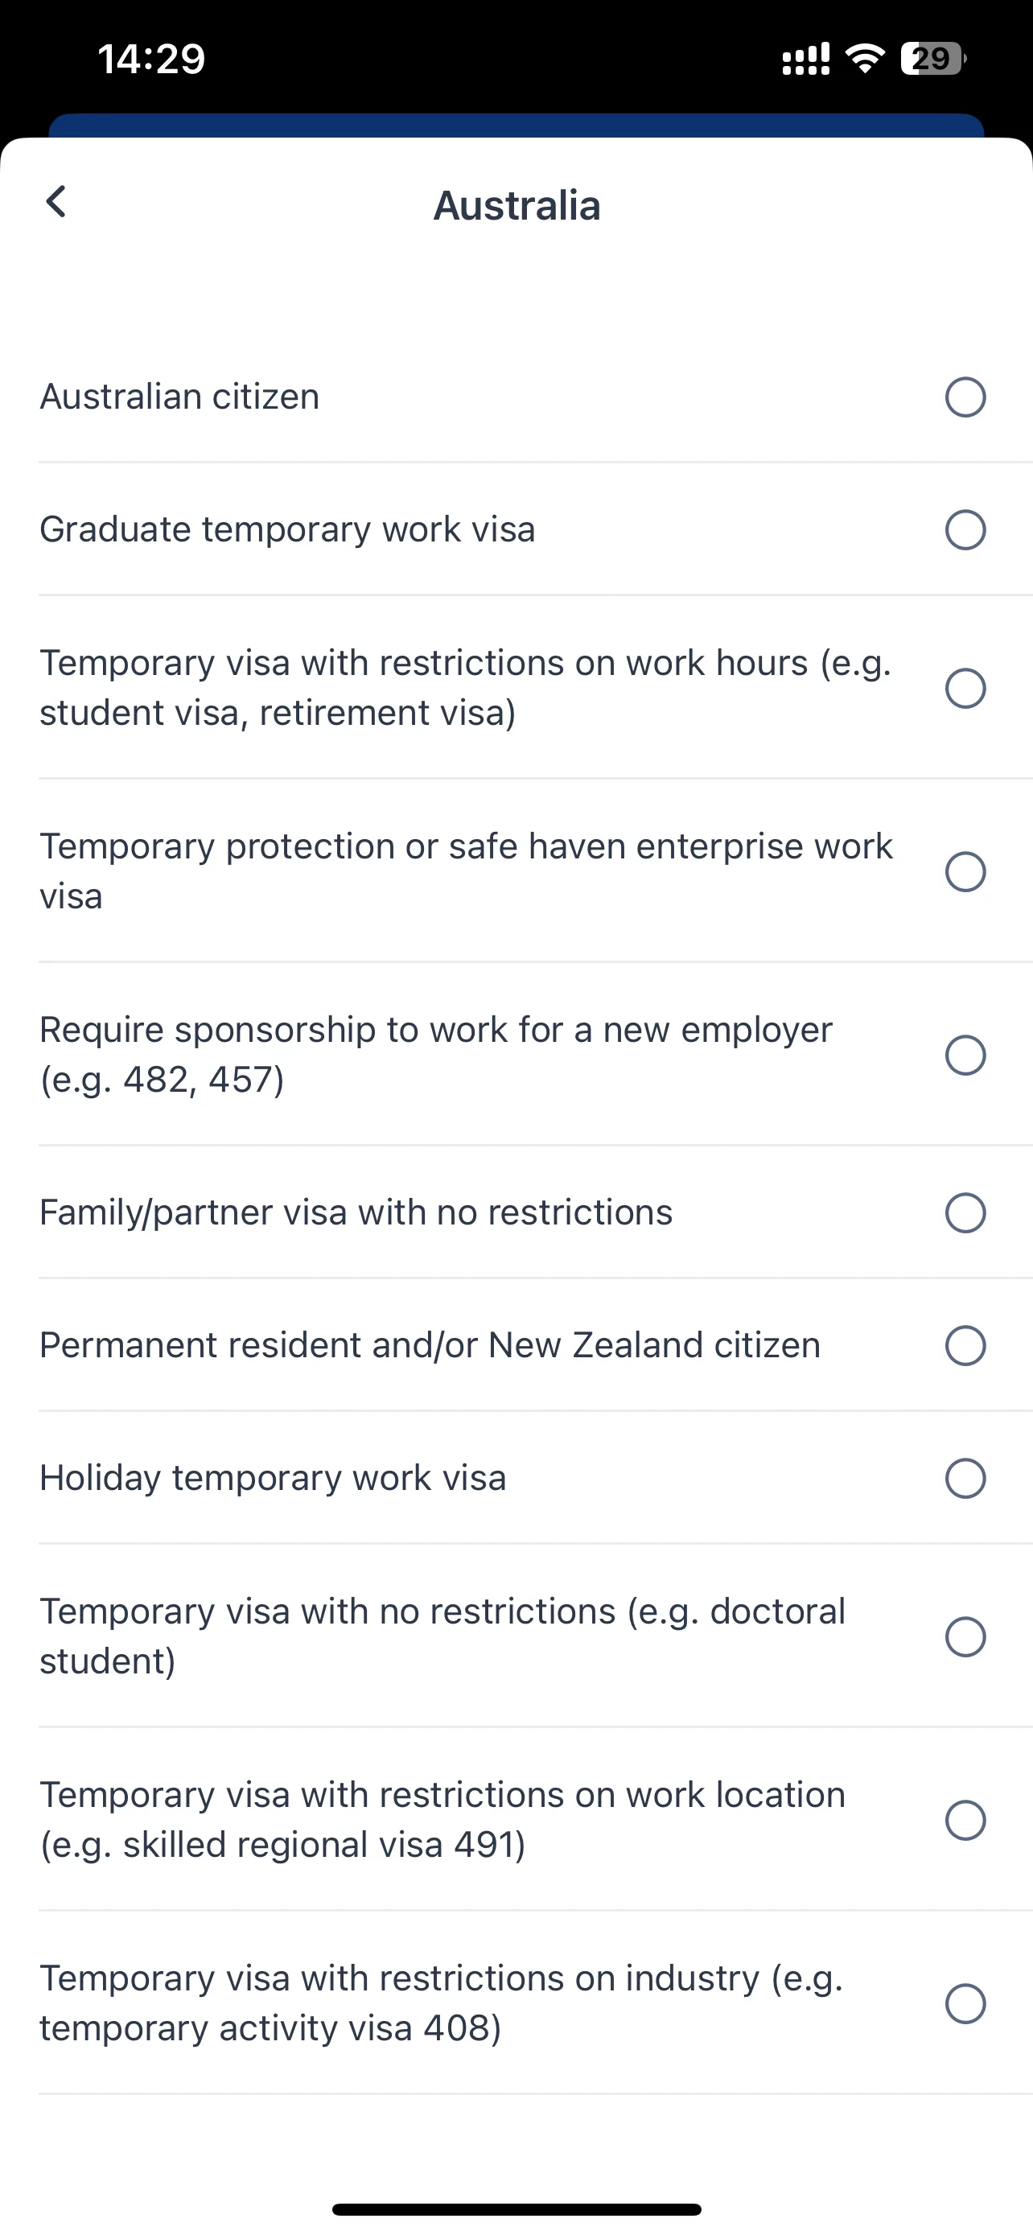
Task: Tap the cellular signal bars icon
Action: point(806,59)
